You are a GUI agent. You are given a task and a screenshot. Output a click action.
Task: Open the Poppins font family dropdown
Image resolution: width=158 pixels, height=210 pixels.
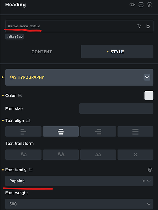tap(79, 181)
